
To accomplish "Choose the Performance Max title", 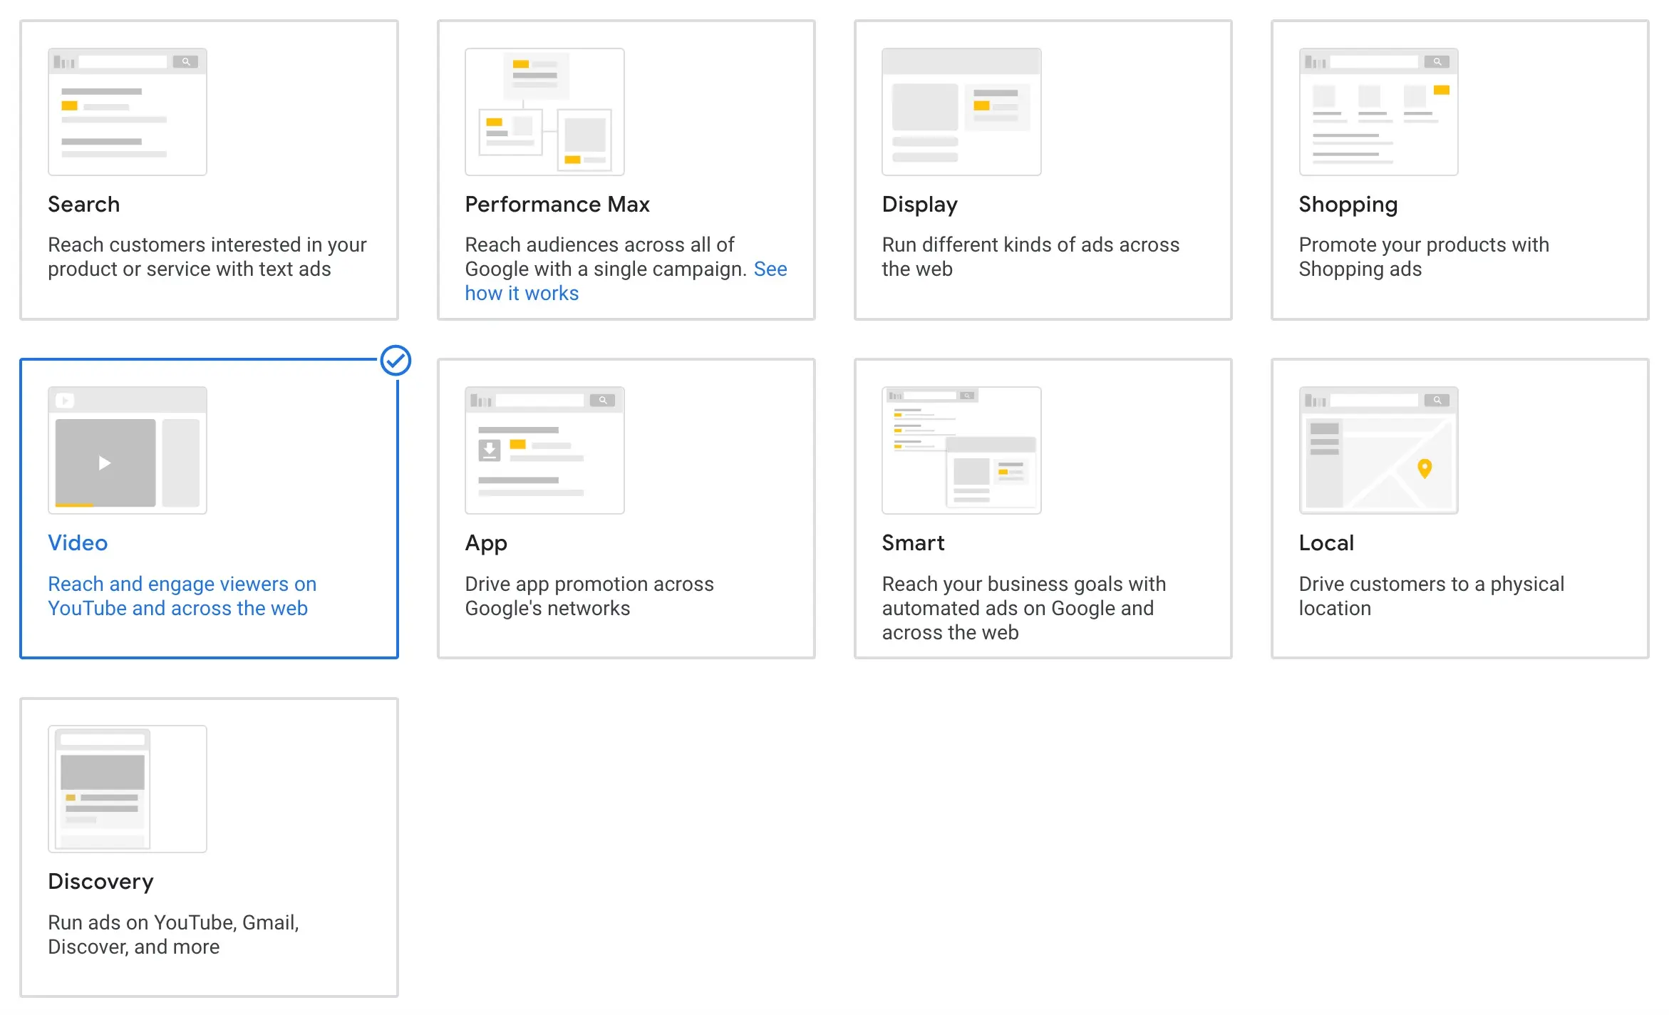I will click(x=557, y=205).
